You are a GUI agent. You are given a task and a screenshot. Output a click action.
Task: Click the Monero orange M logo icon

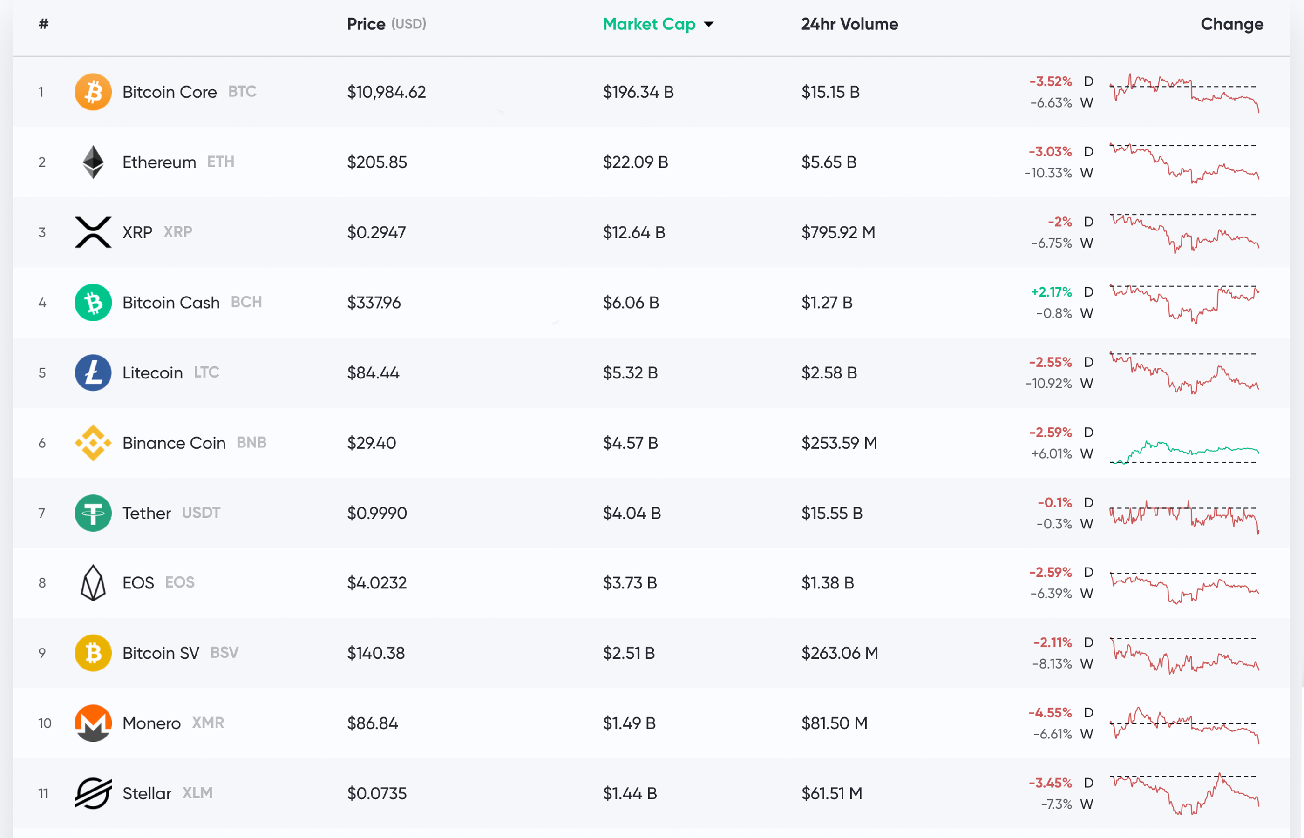[x=93, y=723]
